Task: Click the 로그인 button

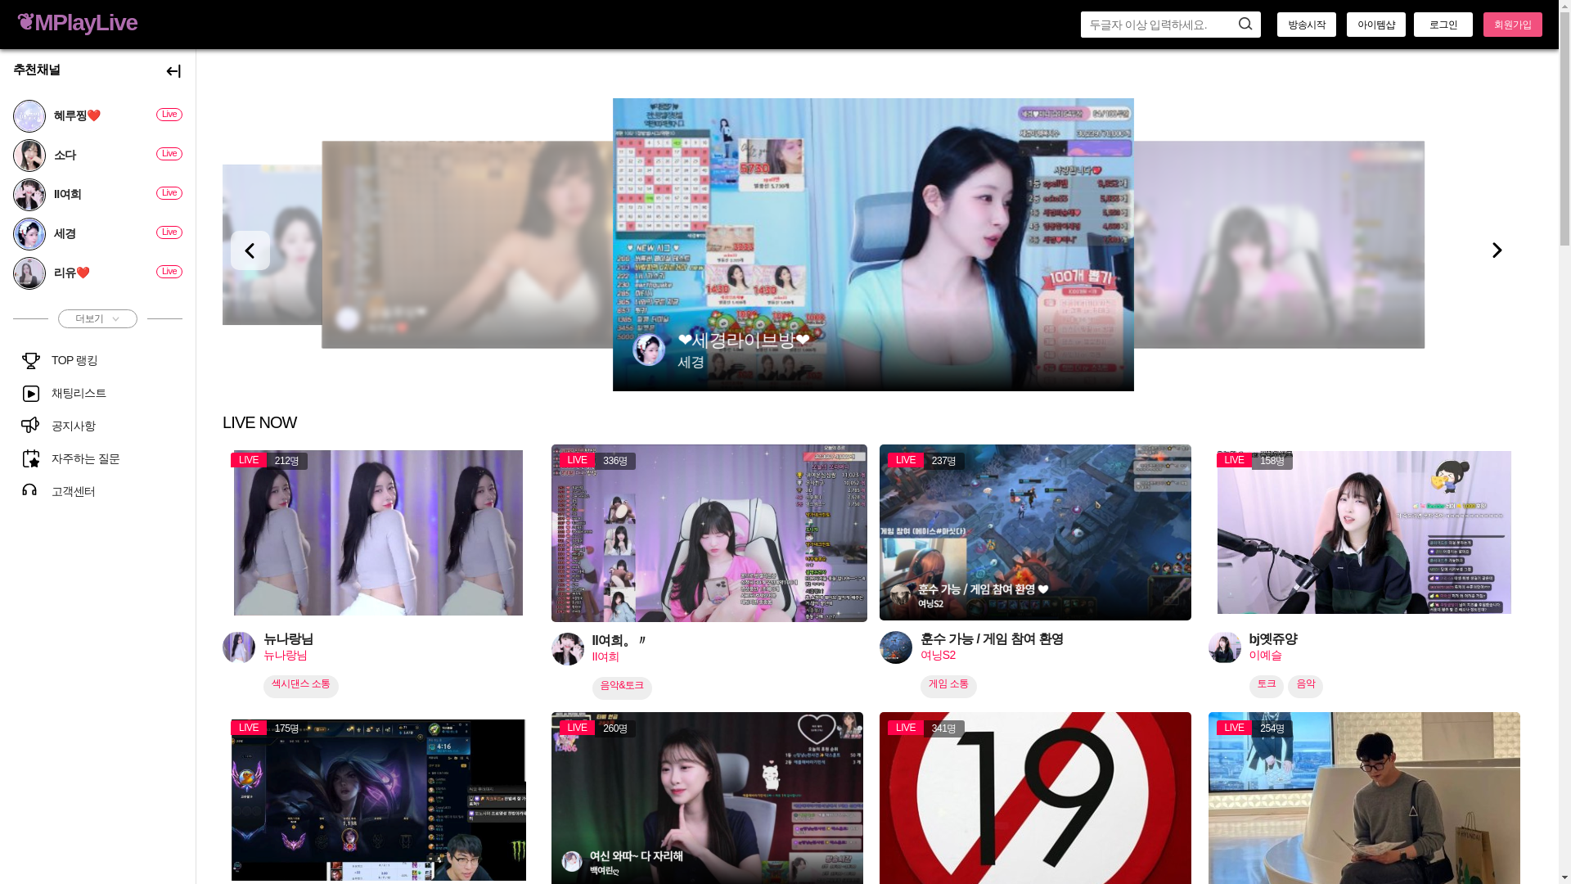Action: tap(1443, 25)
